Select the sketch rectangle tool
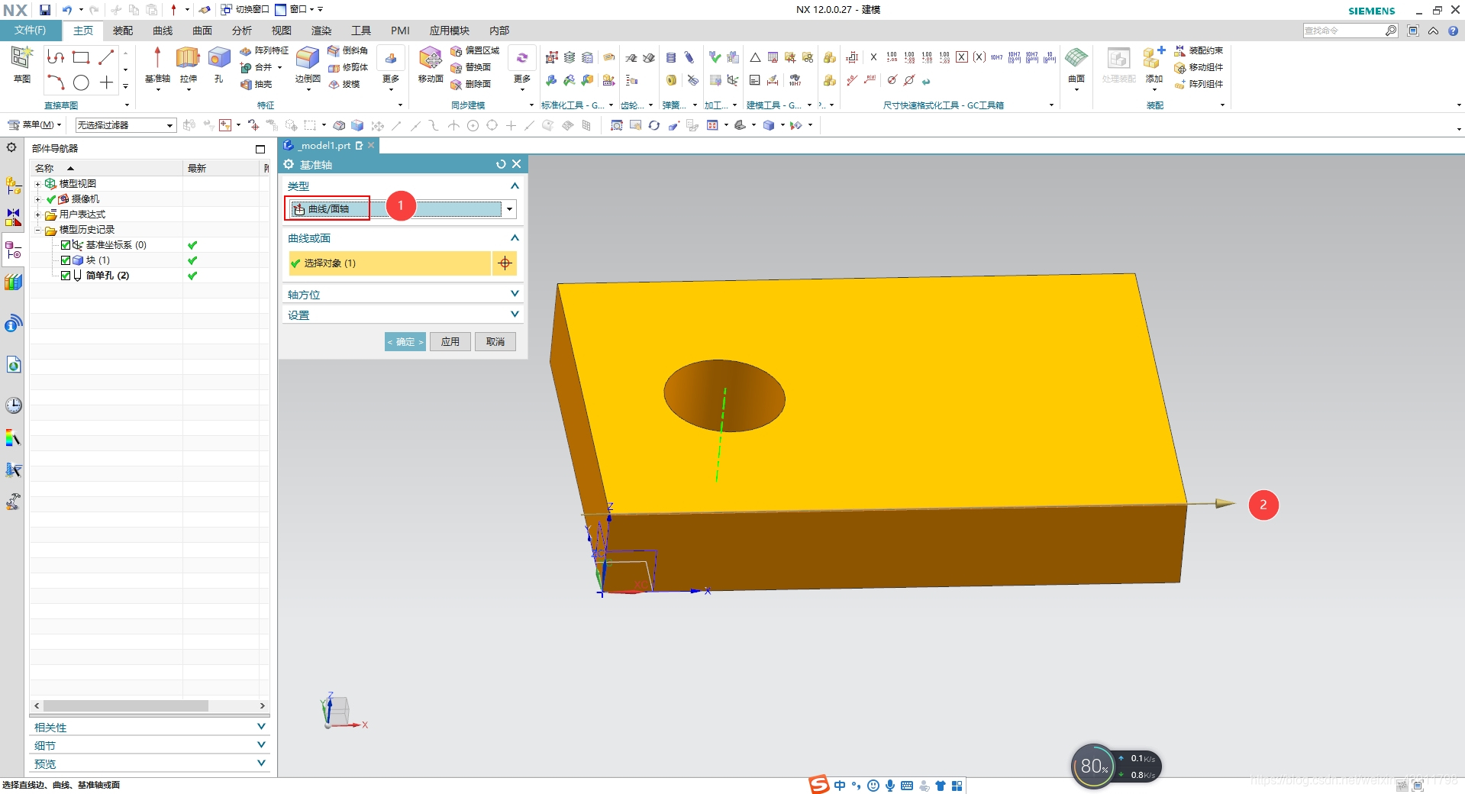Screen dimensions: 1465x794 pyautogui.click(x=81, y=57)
